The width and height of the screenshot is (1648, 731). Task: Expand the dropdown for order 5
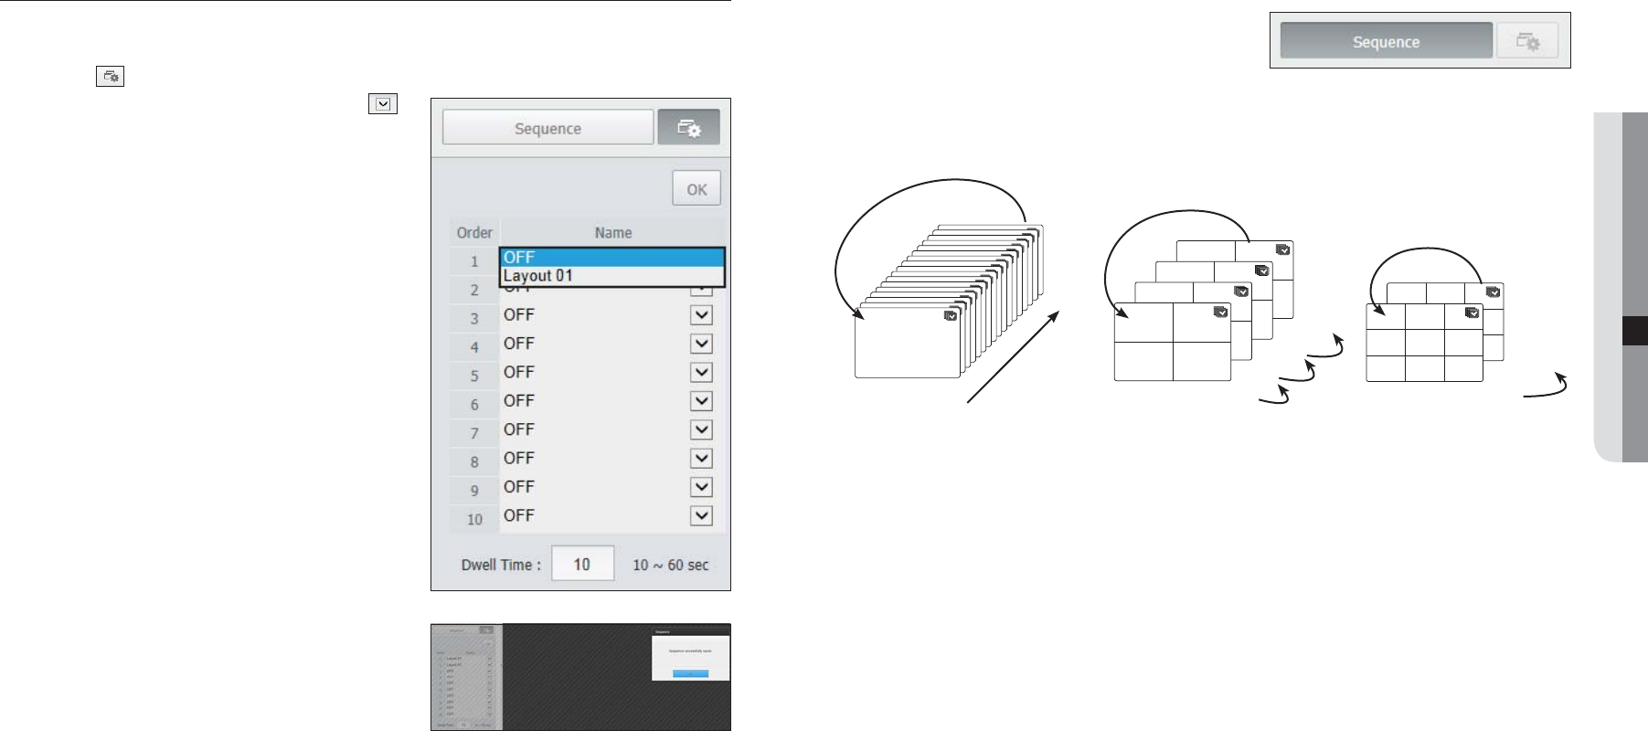tap(701, 373)
